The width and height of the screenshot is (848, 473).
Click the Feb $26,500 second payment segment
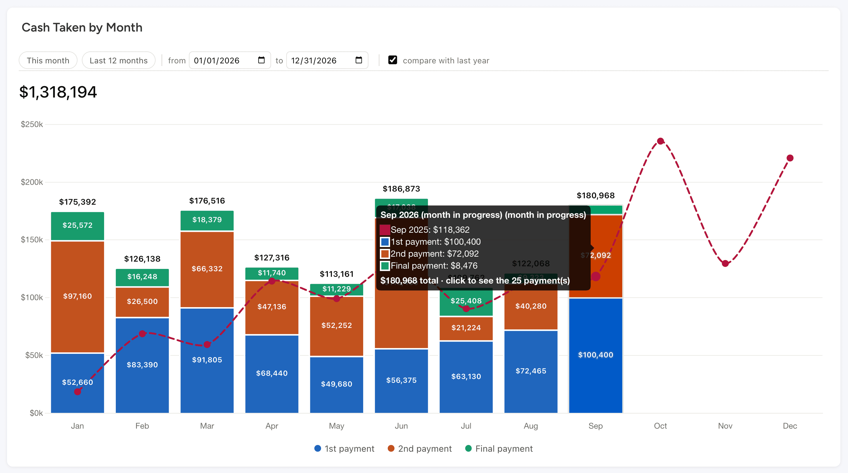point(142,302)
